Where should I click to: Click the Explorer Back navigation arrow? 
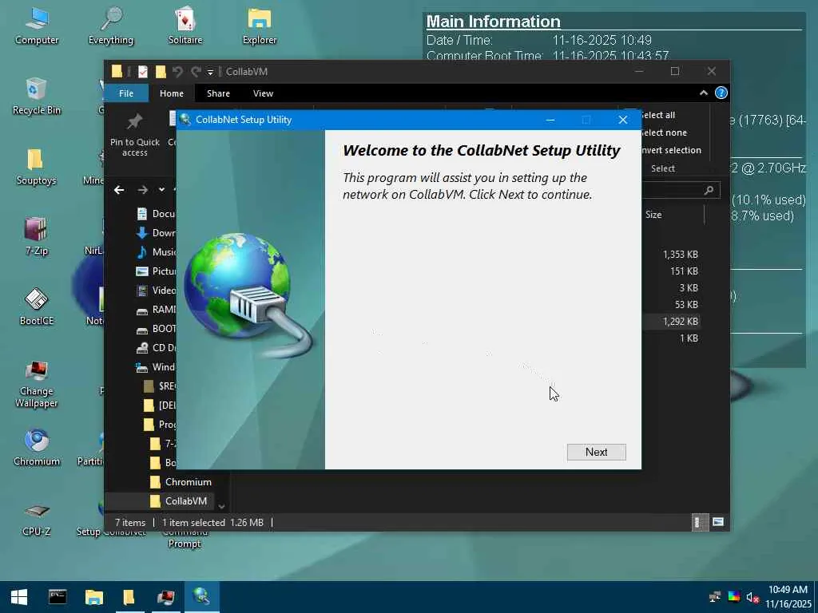119,190
